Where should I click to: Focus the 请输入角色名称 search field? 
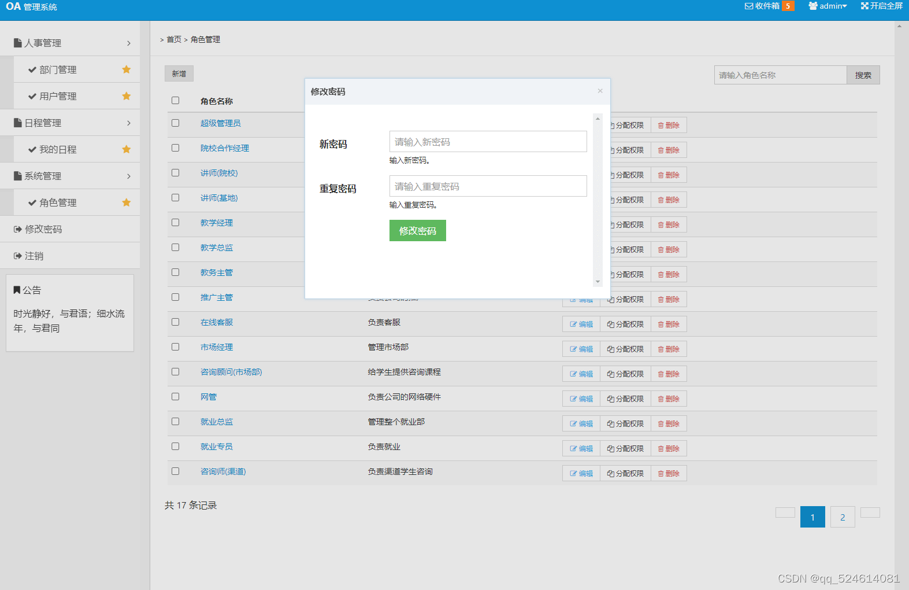(781, 75)
